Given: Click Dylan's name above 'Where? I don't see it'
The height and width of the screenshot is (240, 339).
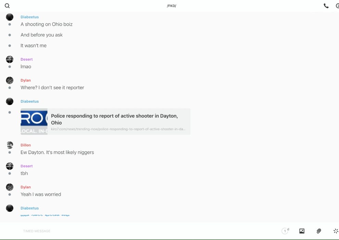Looking at the screenshot, I should [26, 80].
